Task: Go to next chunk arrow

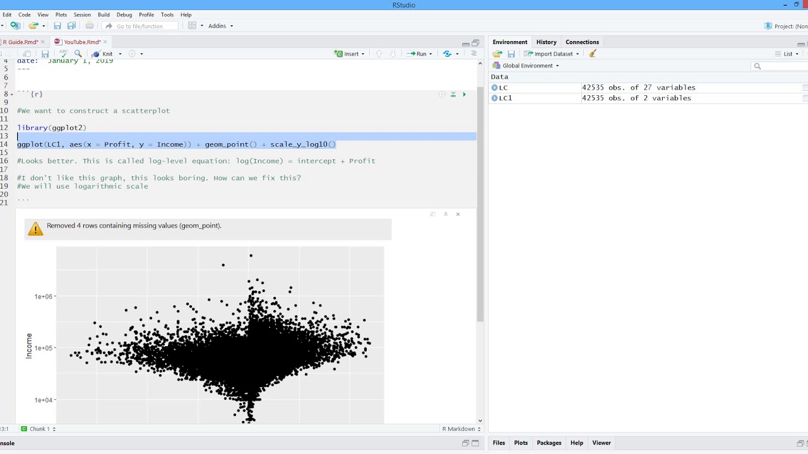Action: 393,54
